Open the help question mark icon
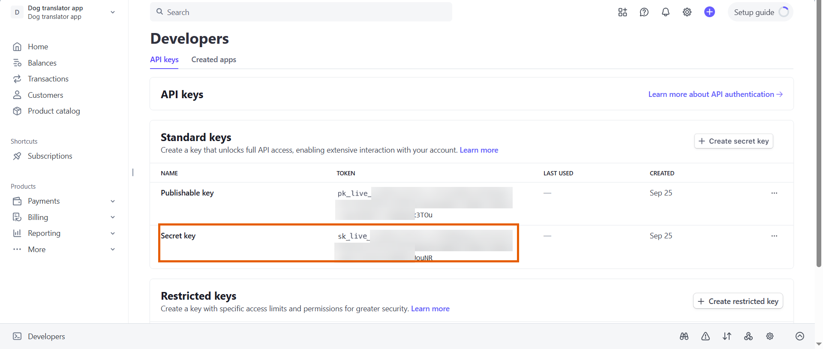Screen dimensions: 823x349 click(644, 12)
